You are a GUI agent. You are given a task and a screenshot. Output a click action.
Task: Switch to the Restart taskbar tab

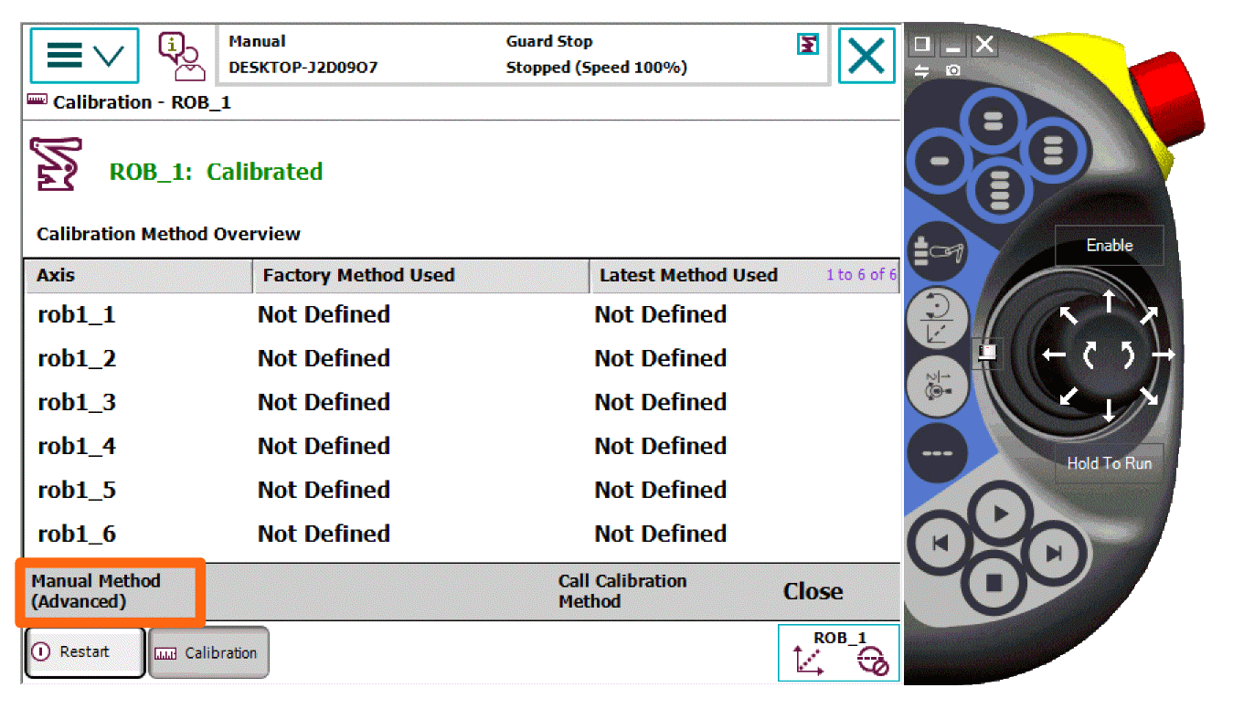point(84,652)
